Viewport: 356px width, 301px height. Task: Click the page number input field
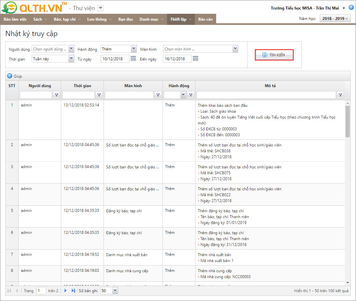tap(41, 291)
